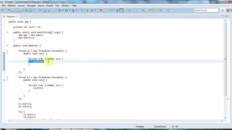Open the Previous Annotation dropdown arrow
Screen dimensions: 232x130
pos(150,10)
